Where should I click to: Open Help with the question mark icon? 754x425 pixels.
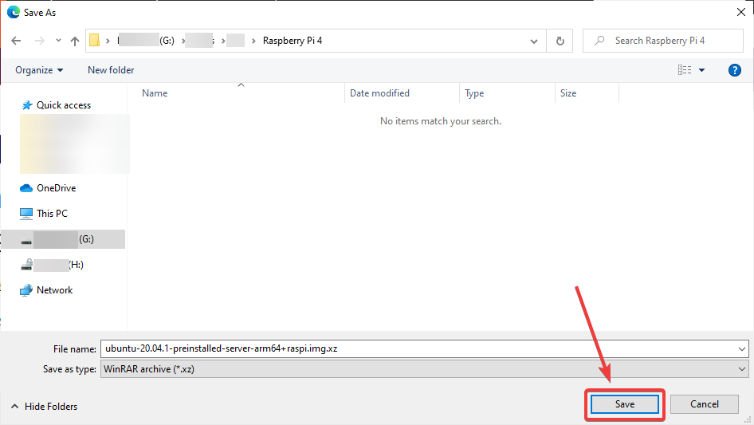pyautogui.click(x=734, y=70)
